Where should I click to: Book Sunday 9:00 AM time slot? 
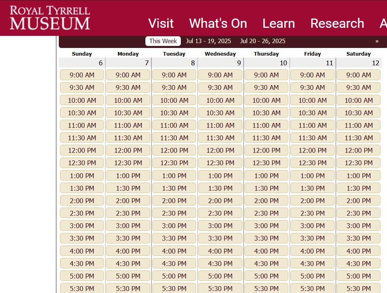pos(82,75)
